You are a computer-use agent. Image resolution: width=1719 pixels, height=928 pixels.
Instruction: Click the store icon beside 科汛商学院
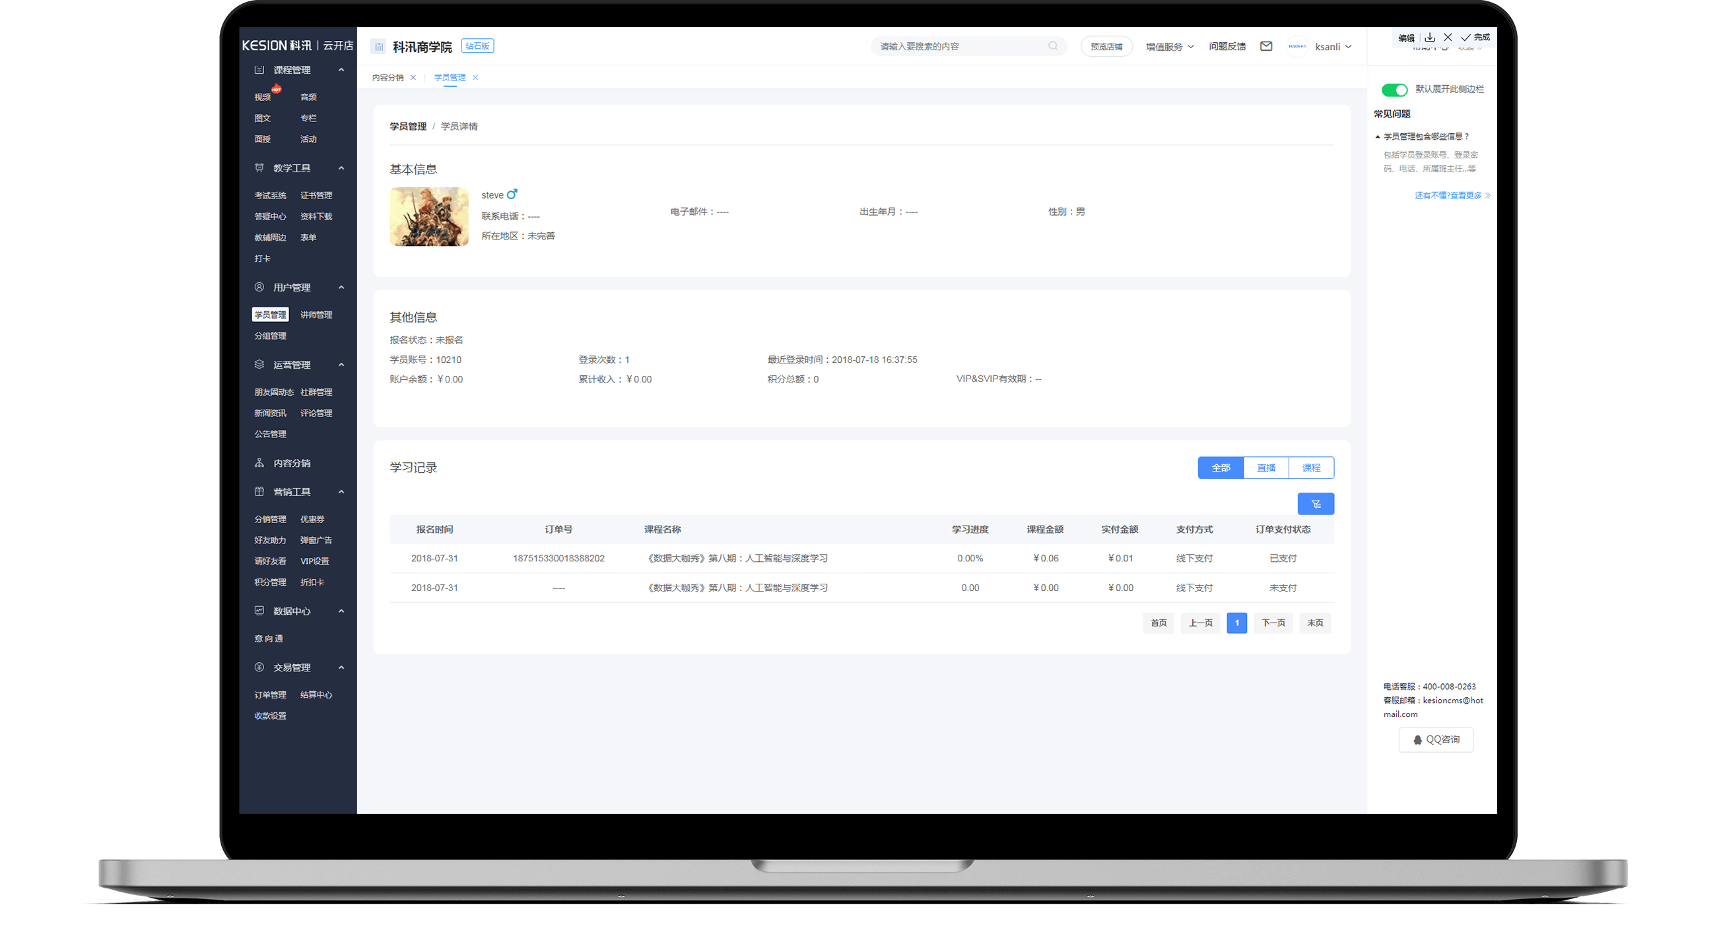pos(378,46)
